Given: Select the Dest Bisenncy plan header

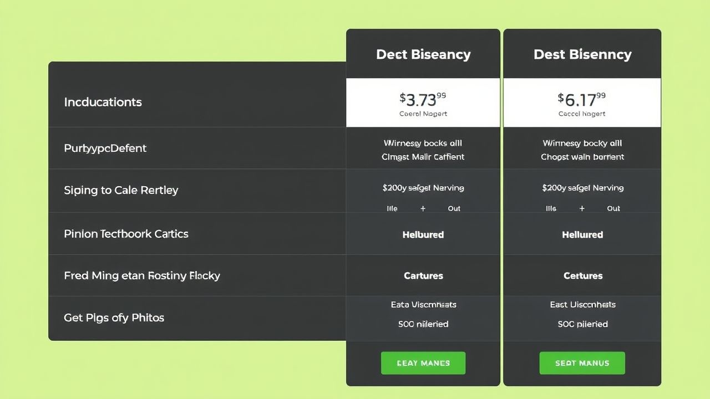Looking at the screenshot, I should click(582, 54).
